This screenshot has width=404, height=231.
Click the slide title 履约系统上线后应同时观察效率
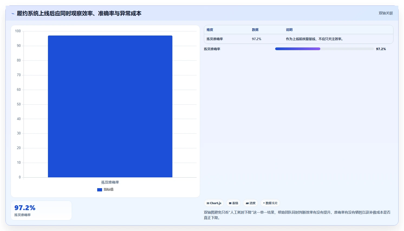pyautogui.click(x=79, y=13)
